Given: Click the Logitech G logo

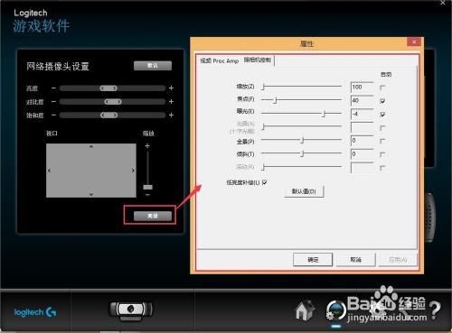Looking at the screenshot, I should [x=35, y=312].
